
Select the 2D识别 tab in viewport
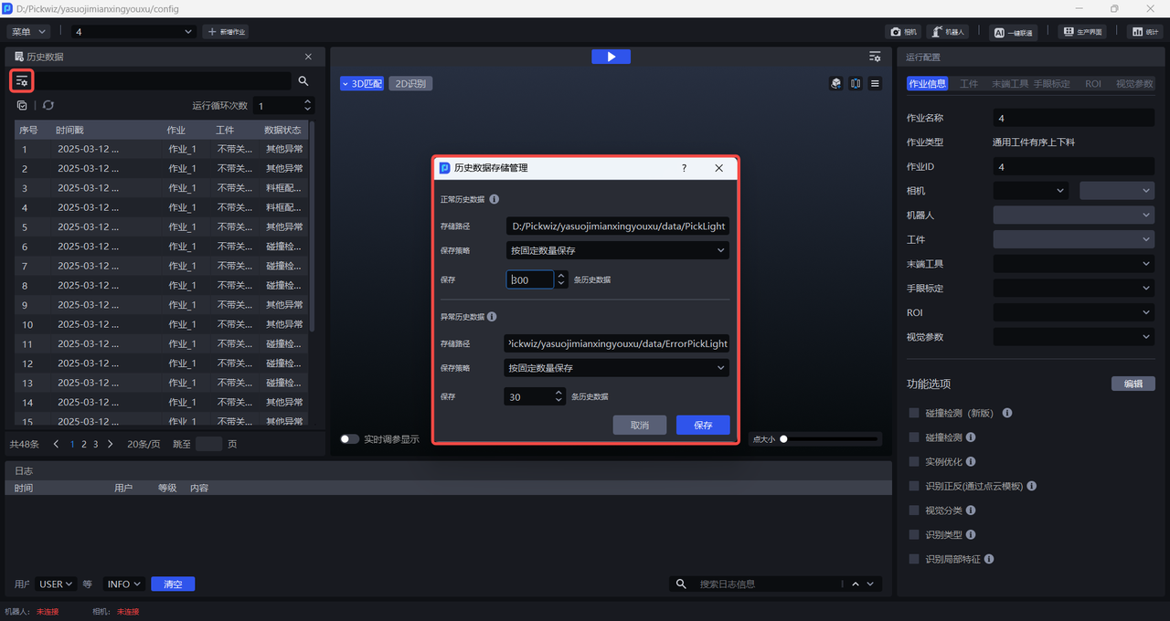410,84
